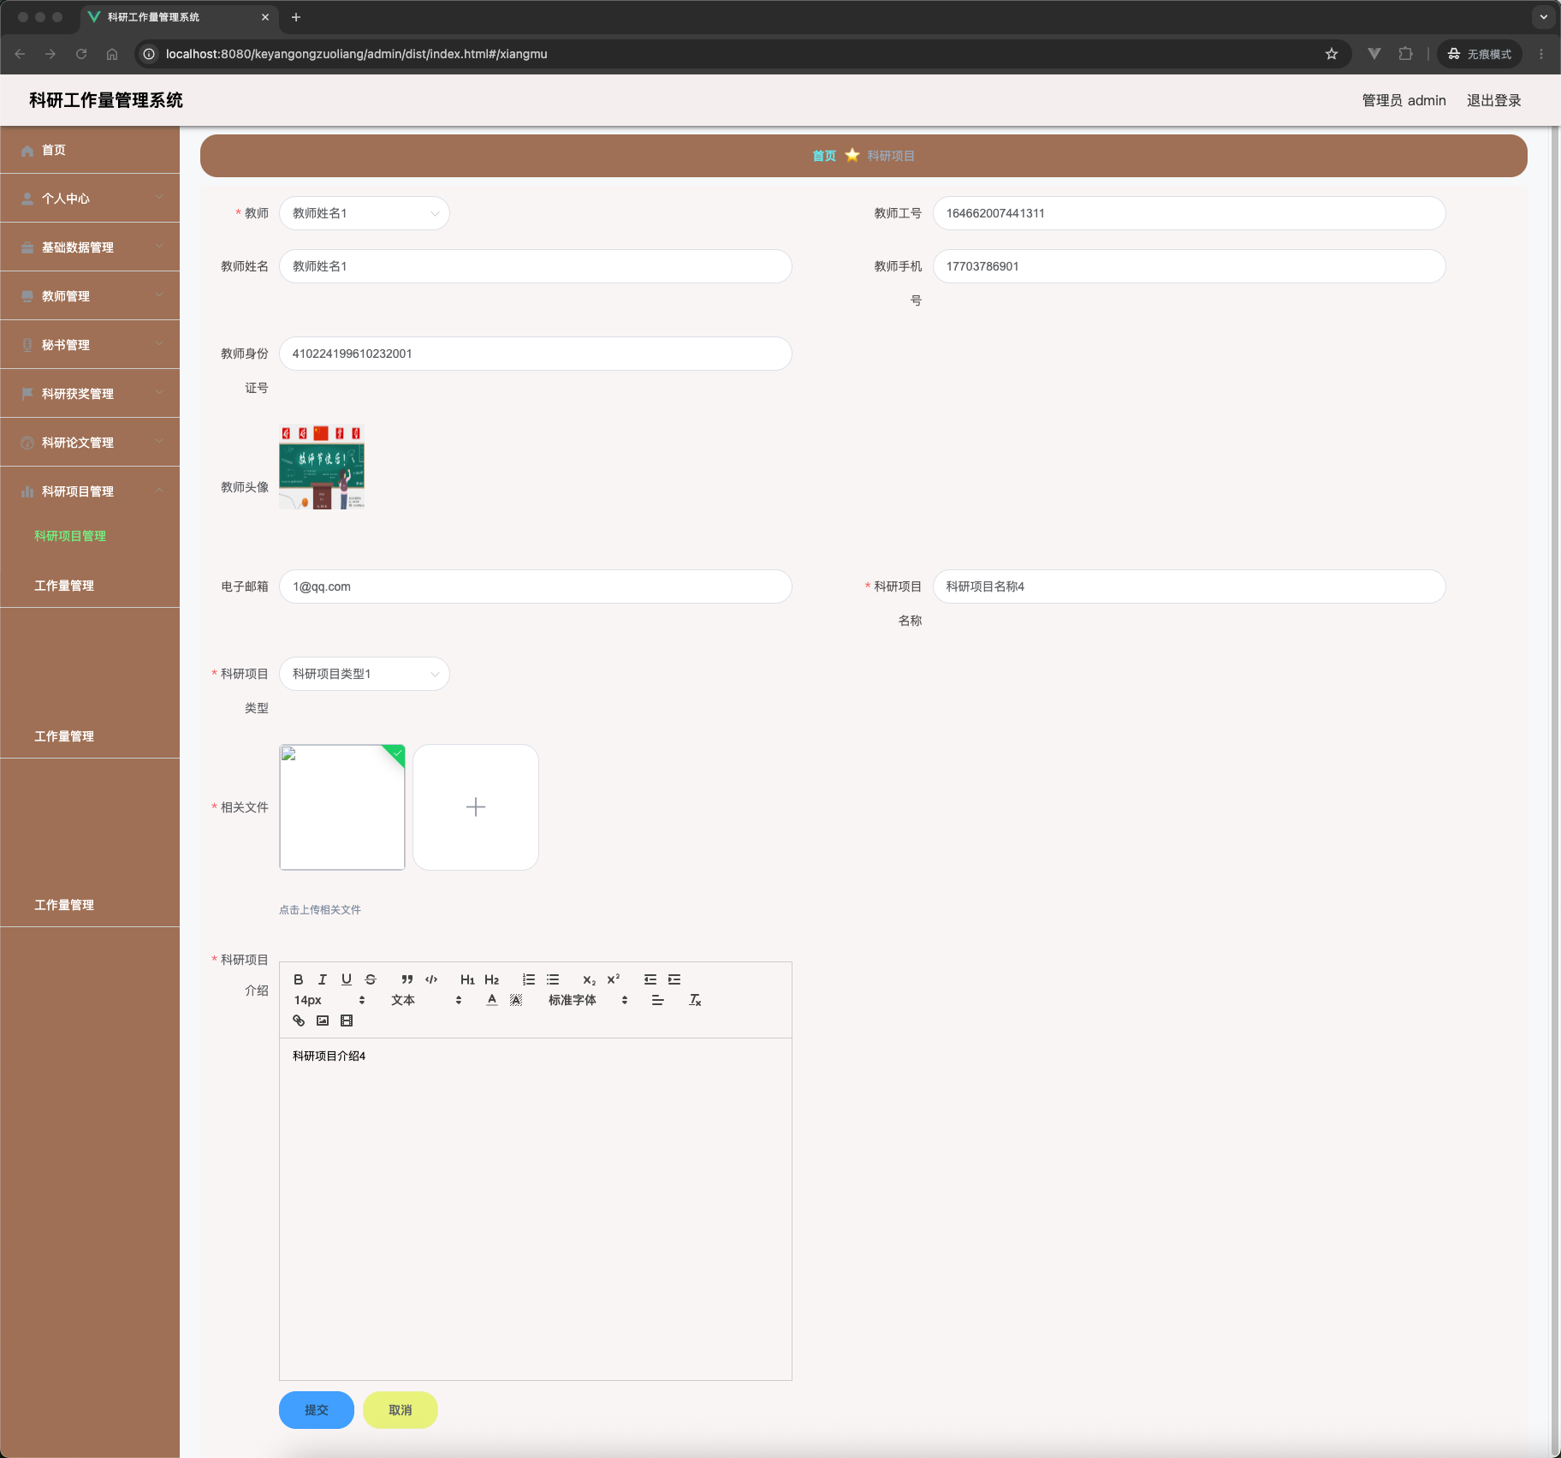
Task: Click 退出登录 to log out
Action: (x=1493, y=100)
